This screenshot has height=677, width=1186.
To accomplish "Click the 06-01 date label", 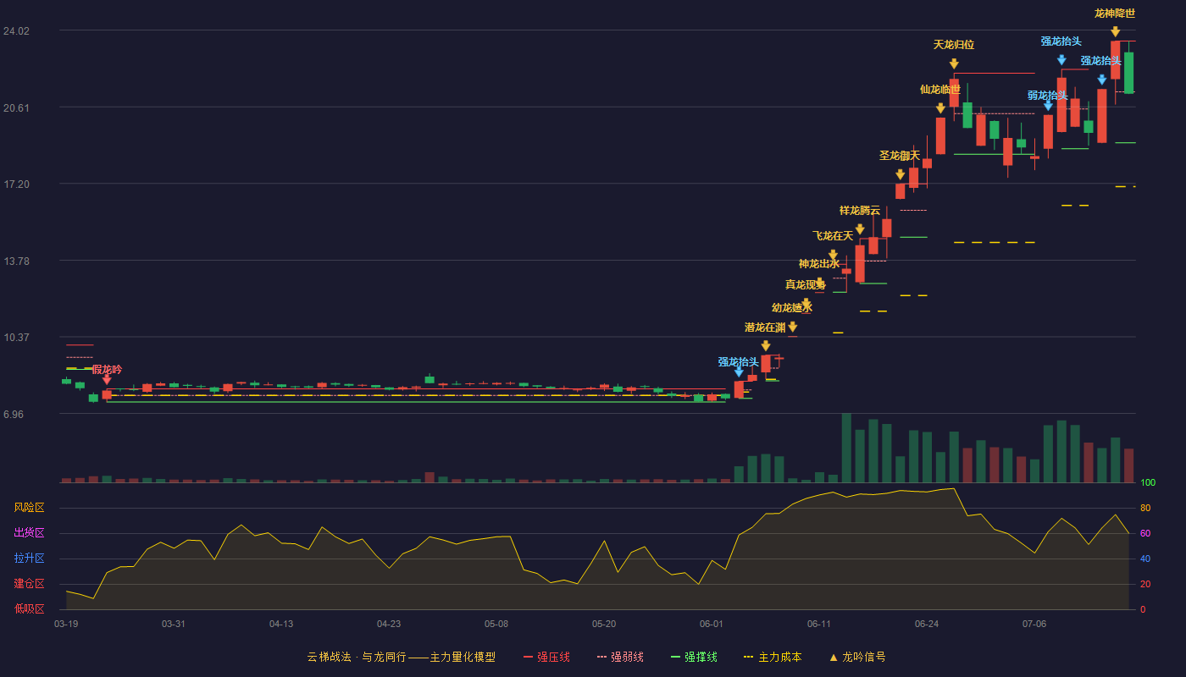I will (712, 624).
